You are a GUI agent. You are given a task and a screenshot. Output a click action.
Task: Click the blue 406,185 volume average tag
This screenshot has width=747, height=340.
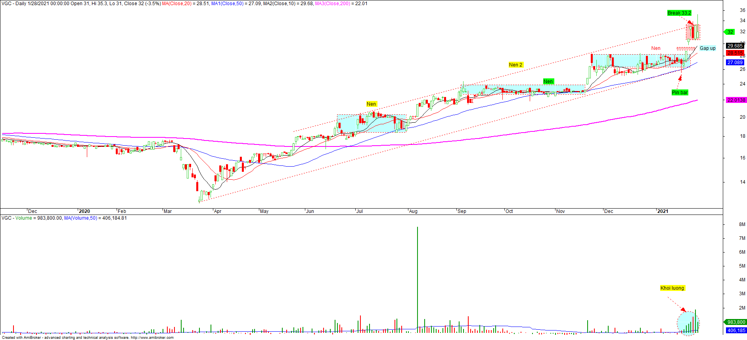click(x=736, y=331)
